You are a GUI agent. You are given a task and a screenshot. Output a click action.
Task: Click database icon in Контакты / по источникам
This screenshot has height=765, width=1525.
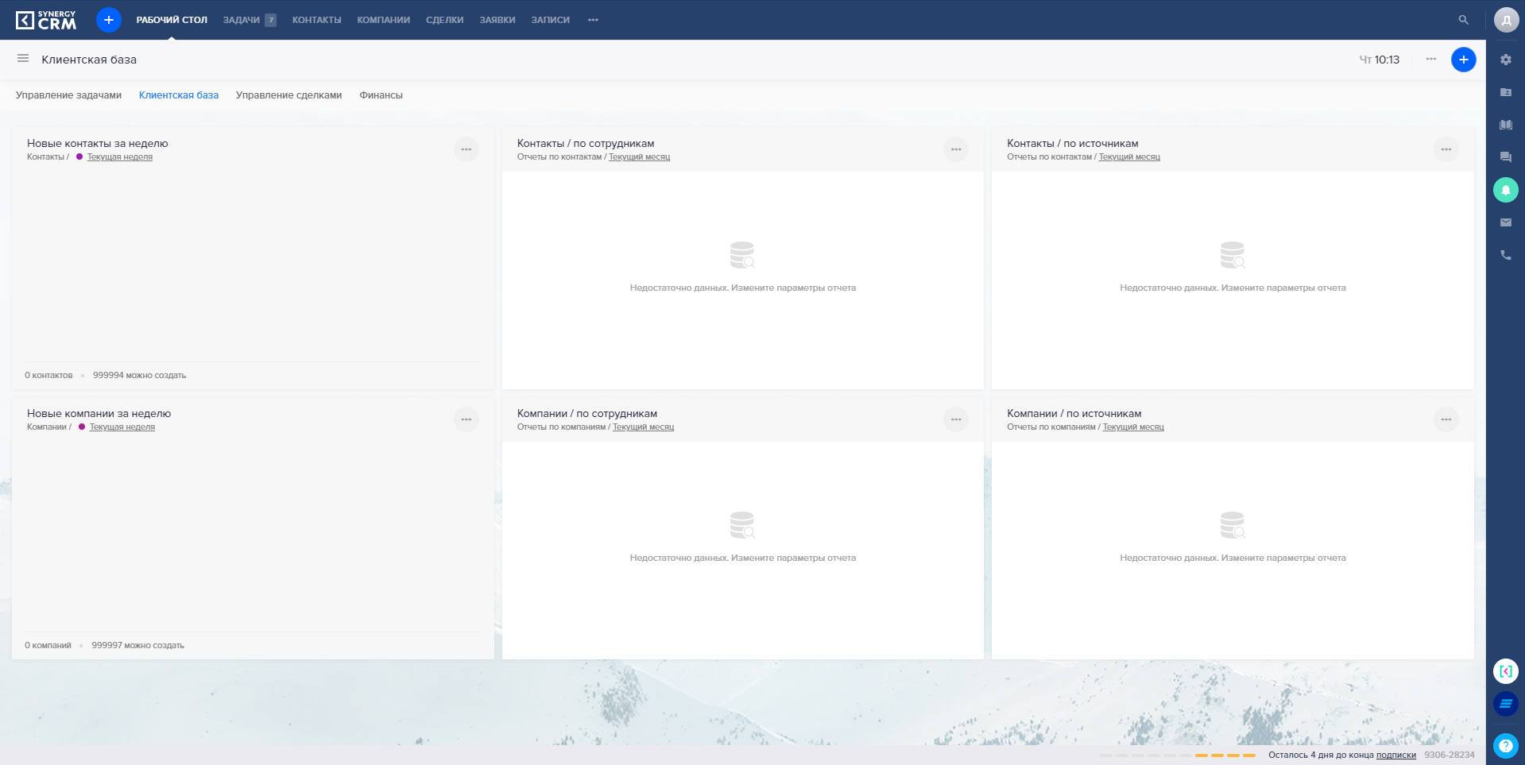pyautogui.click(x=1233, y=255)
